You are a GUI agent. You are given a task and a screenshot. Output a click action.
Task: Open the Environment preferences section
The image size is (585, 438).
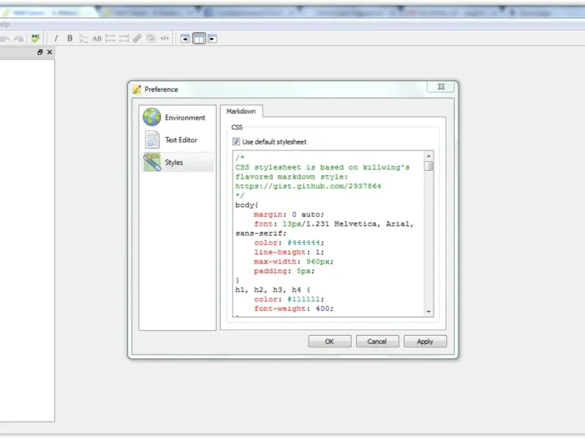tap(178, 118)
